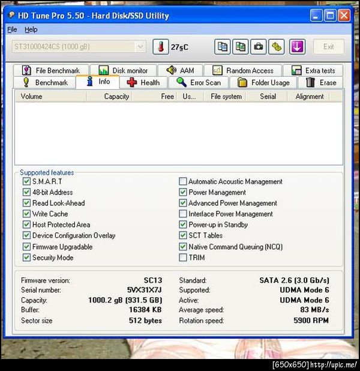Sort by Capacity column header
The width and height of the screenshot is (360, 371).
109,96
